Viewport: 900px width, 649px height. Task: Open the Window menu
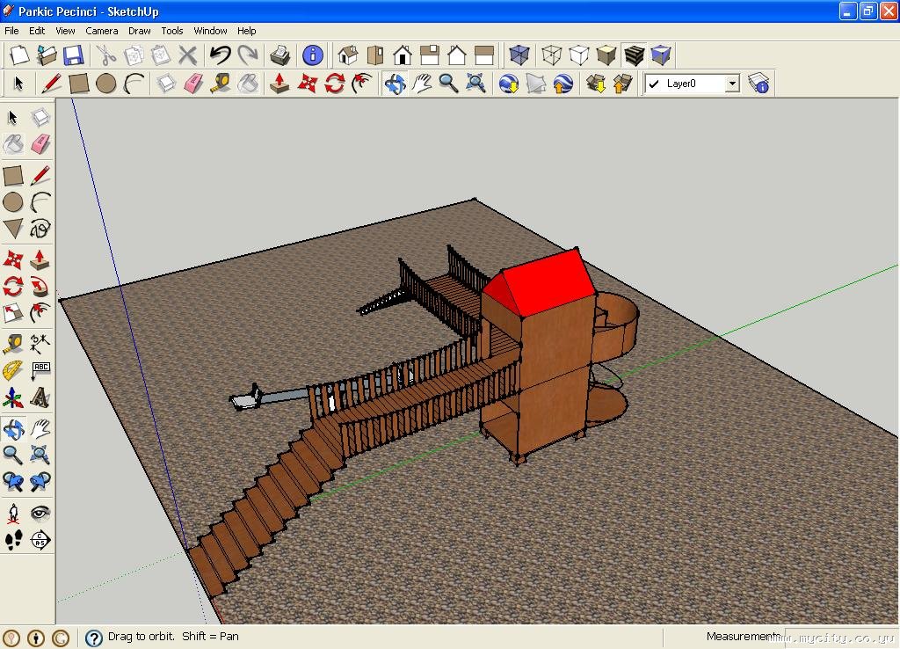point(210,31)
